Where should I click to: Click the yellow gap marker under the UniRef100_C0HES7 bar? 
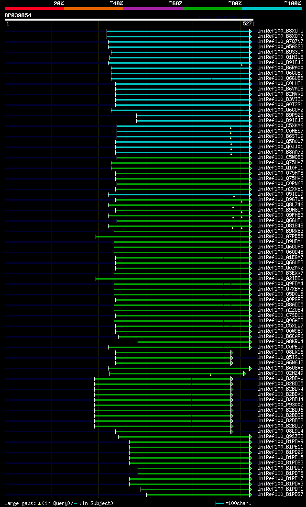(x=231, y=133)
